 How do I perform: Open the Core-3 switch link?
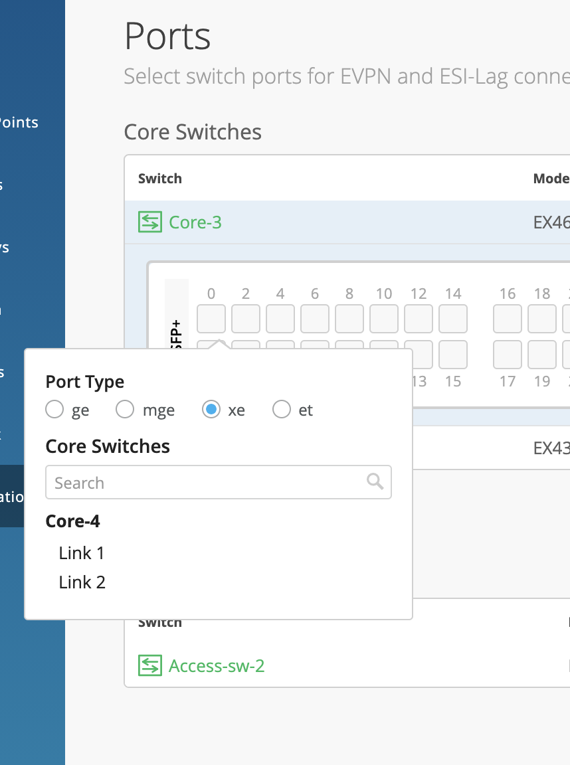195,222
